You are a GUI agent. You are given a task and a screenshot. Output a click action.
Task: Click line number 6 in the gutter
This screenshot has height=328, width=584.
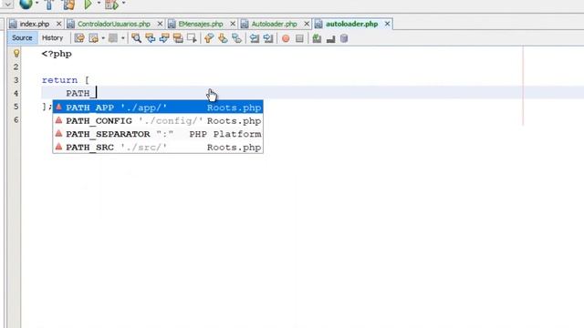coord(16,119)
